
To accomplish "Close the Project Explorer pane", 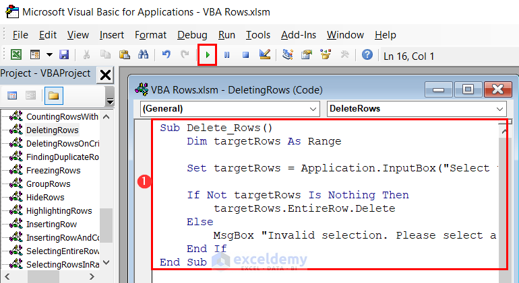I will coord(105,75).
